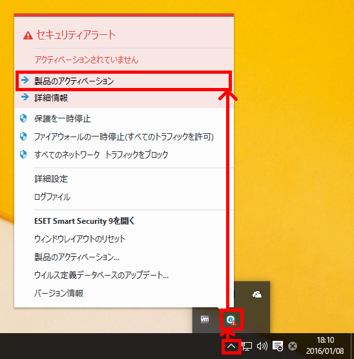This screenshot has height=359, width=354.
Task: Click the red security alert triangle icon
Action: click(x=28, y=36)
